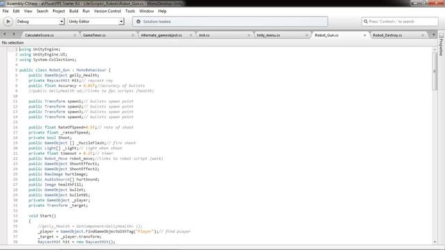Image resolution: width=445 pixels, height=250 pixels.
Task: Close the GameTimer.cs tab
Action: pyautogui.click(x=133, y=35)
